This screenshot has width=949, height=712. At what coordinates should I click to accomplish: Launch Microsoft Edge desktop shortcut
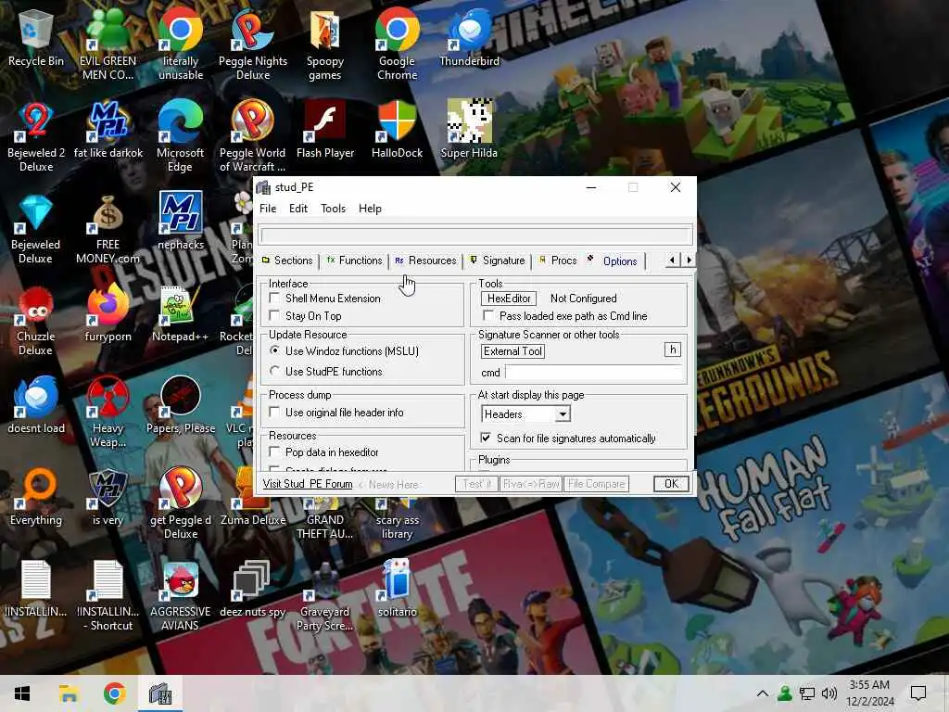pos(181,135)
